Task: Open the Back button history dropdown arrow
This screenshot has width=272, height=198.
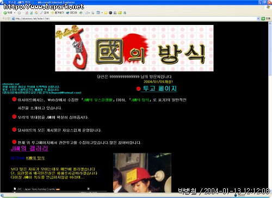Action: [x=15, y=13]
